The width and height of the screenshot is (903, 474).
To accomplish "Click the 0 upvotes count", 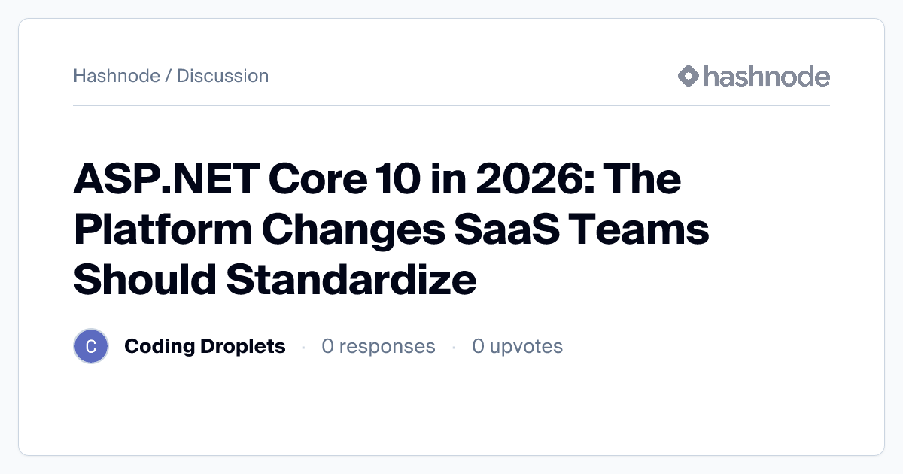I will [x=517, y=347].
